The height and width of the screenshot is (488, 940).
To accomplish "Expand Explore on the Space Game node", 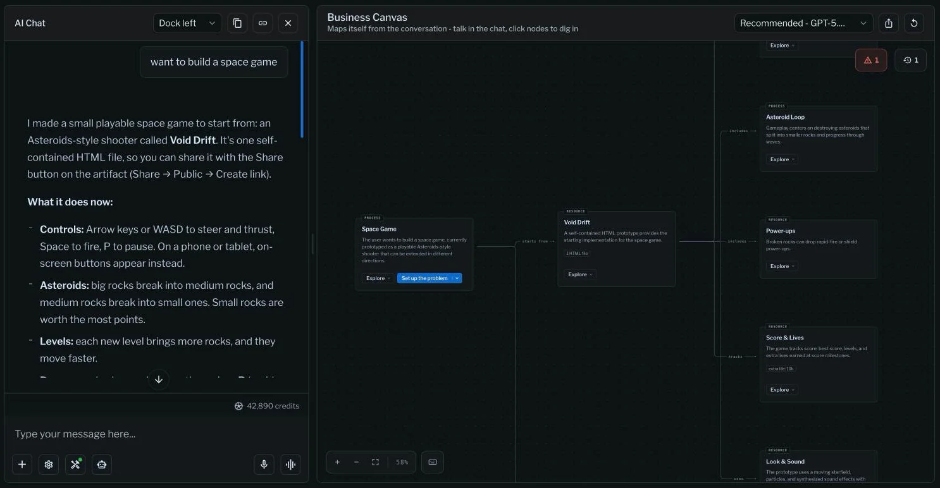I will click(378, 278).
